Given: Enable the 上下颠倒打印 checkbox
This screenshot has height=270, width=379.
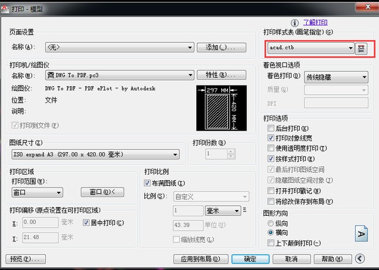Looking at the screenshot, I should [x=271, y=243].
